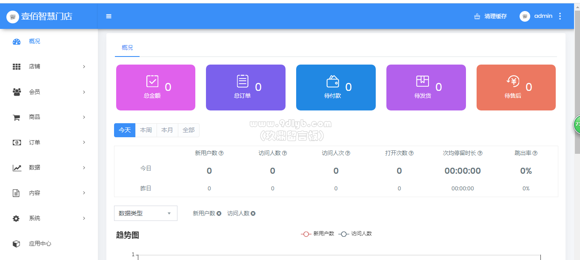The image size is (580, 260).
Task: Select the 今天 time range
Action: coord(125,130)
